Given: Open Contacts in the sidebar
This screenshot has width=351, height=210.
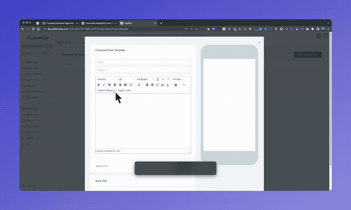Looking at the screenshot, I should 29,86.
